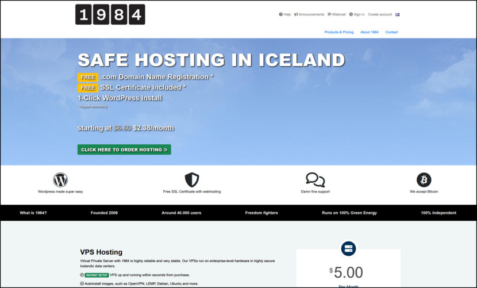Click the Bitcoin icon

tap(424, 179)
